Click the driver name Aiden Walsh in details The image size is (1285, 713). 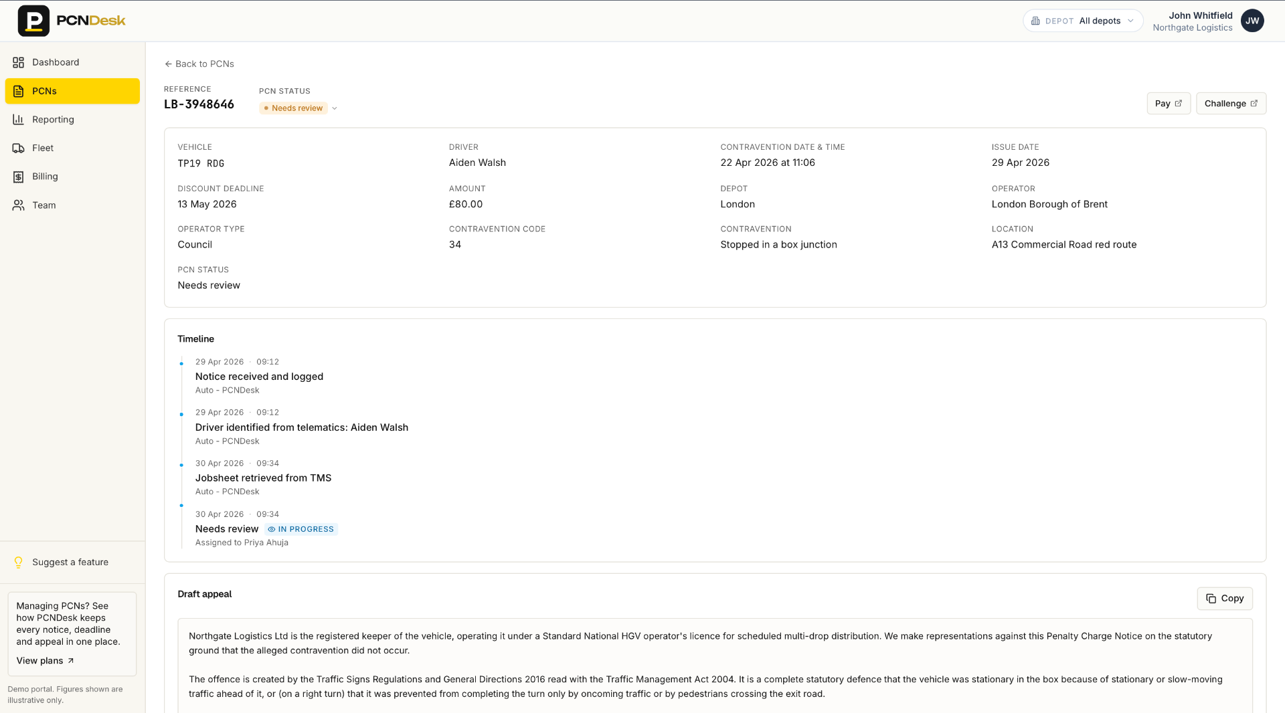(477, 163)
